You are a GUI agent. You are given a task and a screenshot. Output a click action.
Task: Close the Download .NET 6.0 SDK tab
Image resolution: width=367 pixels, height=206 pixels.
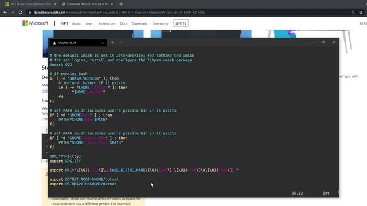pyautogui.click(x=112, y=4)
